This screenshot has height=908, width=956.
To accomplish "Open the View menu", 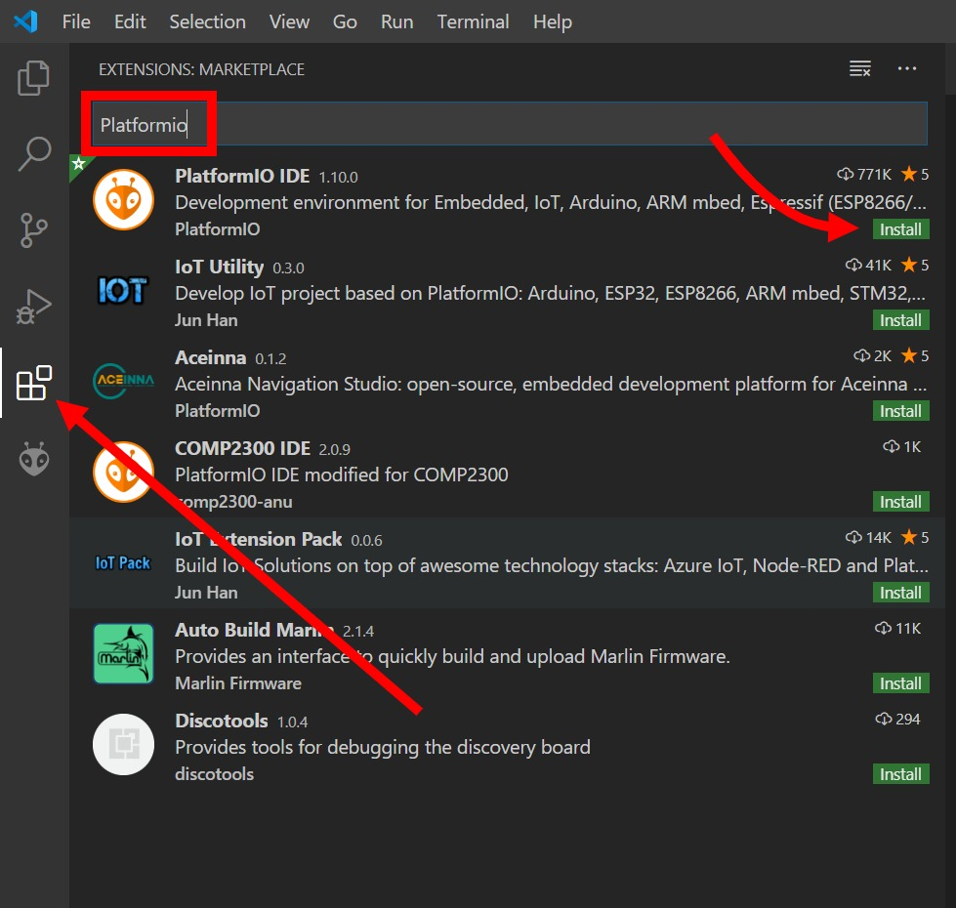I will click(x=289, y=21).
